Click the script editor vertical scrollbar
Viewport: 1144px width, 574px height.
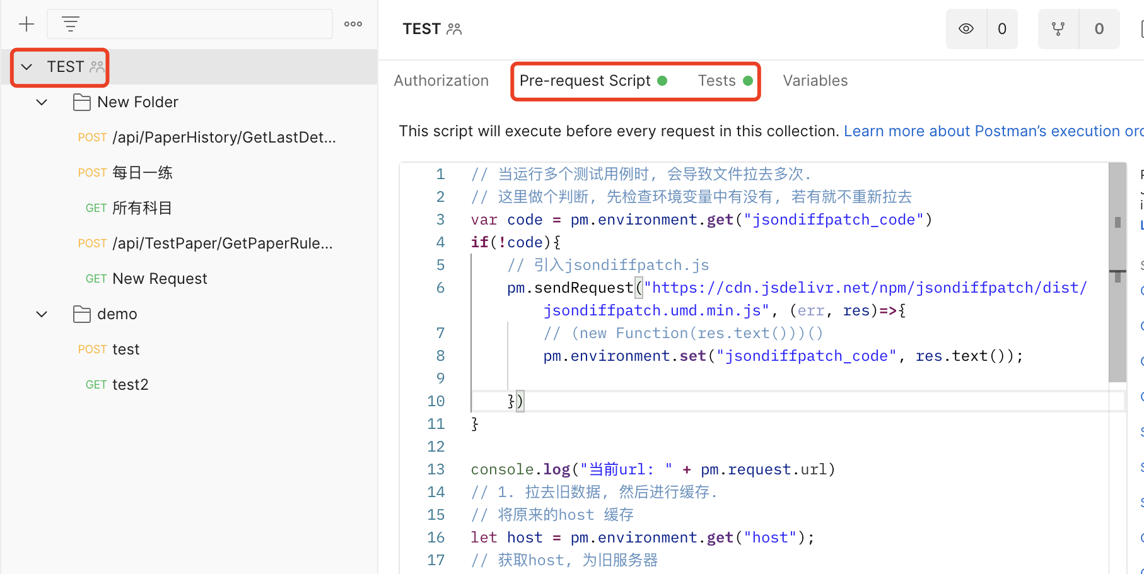tap(1117, 271)
